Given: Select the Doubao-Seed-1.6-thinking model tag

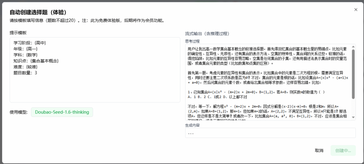Looking at the screenshot, I should pyautogui.click(x=62, y=112).
